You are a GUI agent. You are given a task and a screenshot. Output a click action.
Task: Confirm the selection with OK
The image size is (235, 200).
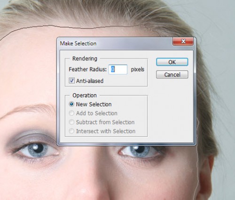[172, 62]
